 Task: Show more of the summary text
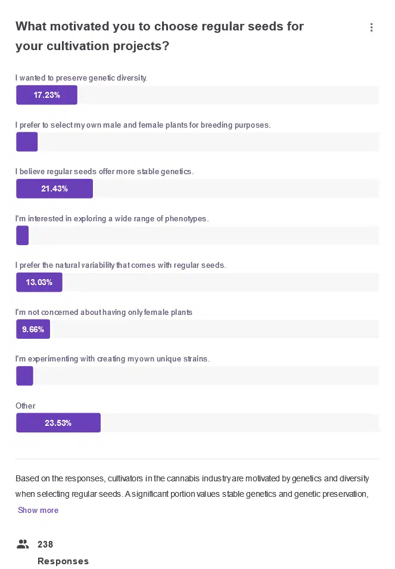pos(38,510)
